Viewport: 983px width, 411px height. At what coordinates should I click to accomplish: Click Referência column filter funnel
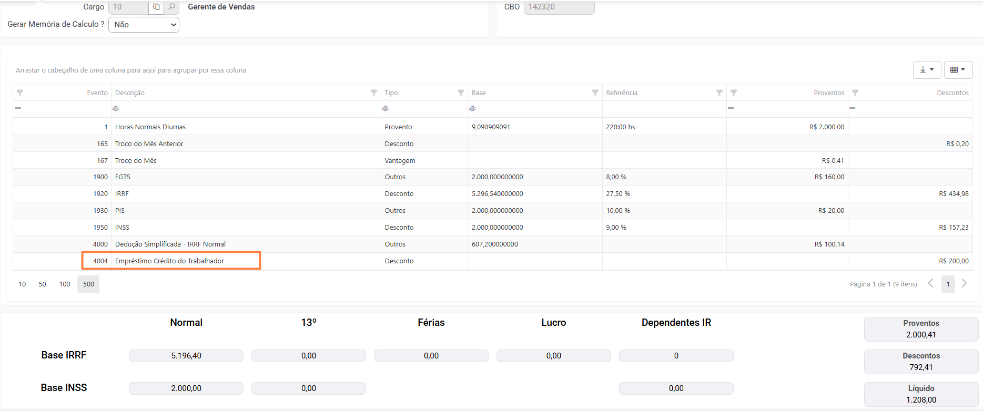[x=719, y=93]
